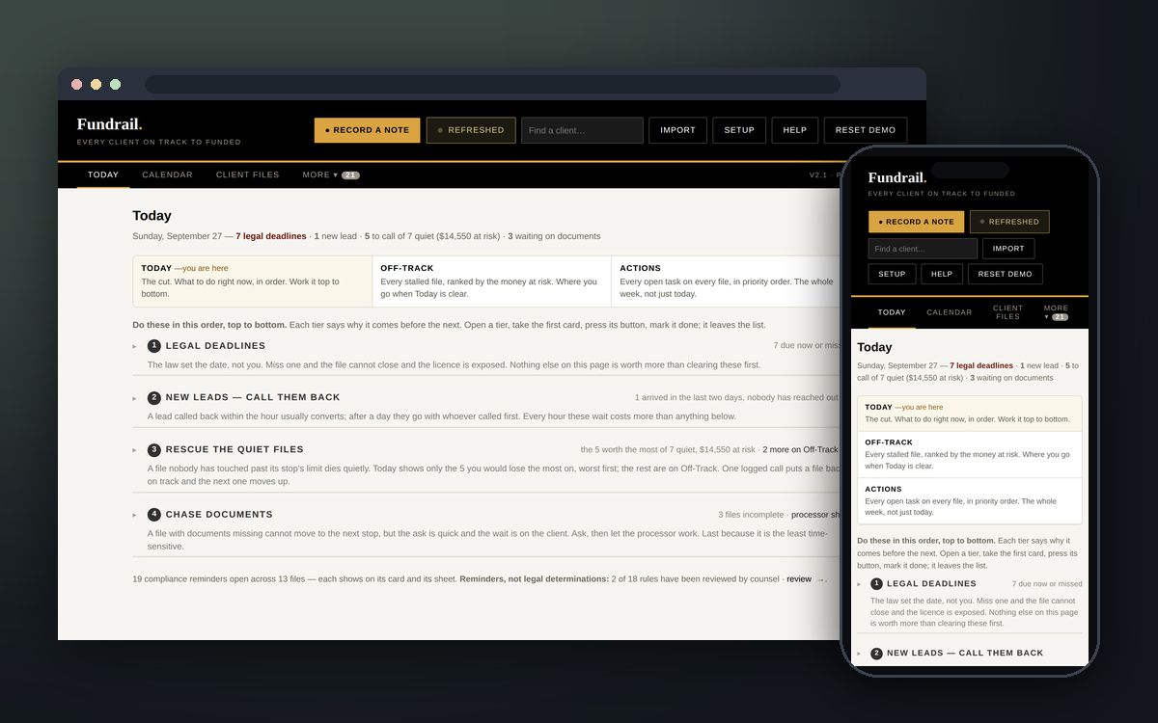This screenshot has width=1158, height=723.
Task: Select the Today tab in the desktop window
Action: 103,174
